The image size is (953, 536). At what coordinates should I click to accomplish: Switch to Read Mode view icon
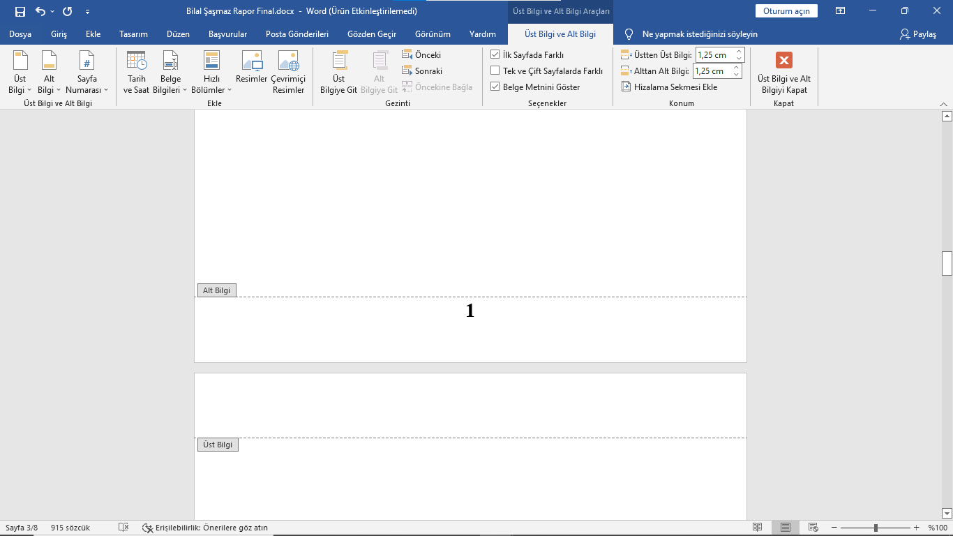pyautogui.click(x=758, y=528)
